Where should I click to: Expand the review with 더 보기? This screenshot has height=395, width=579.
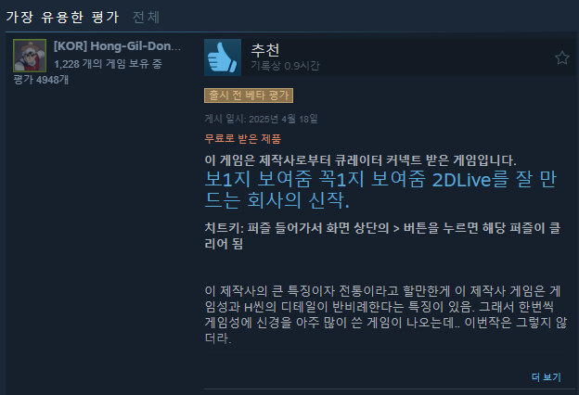(546, 376)
